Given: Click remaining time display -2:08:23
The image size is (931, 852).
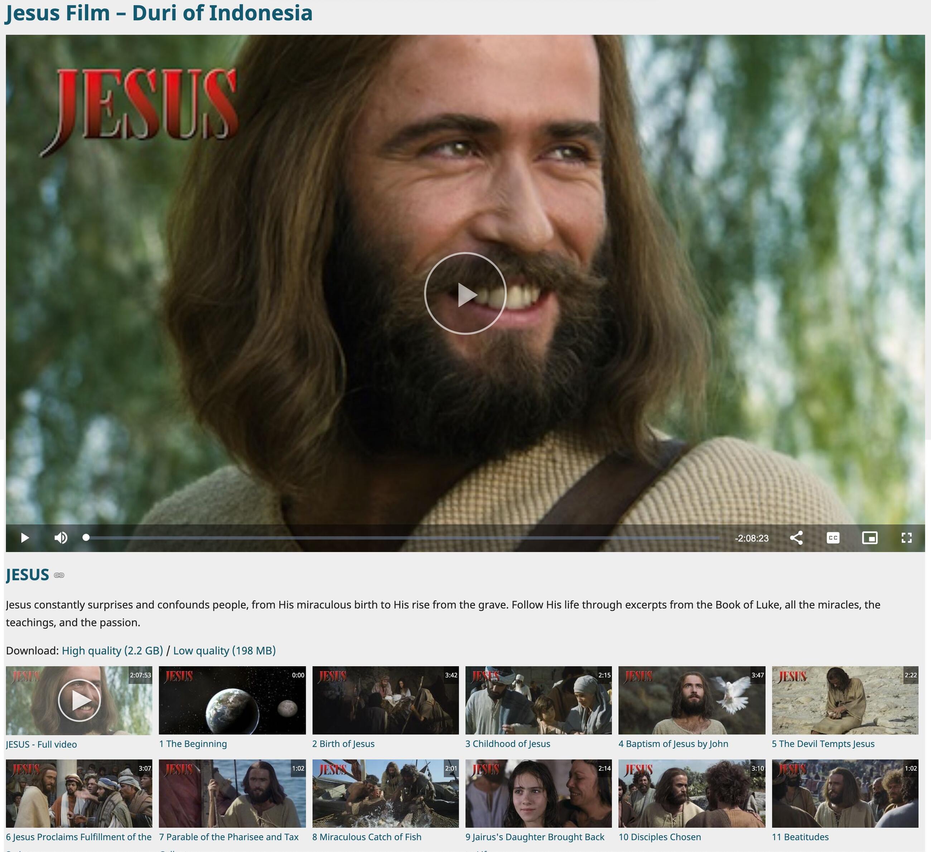Looking at the screenshot, I should [752, 538].
